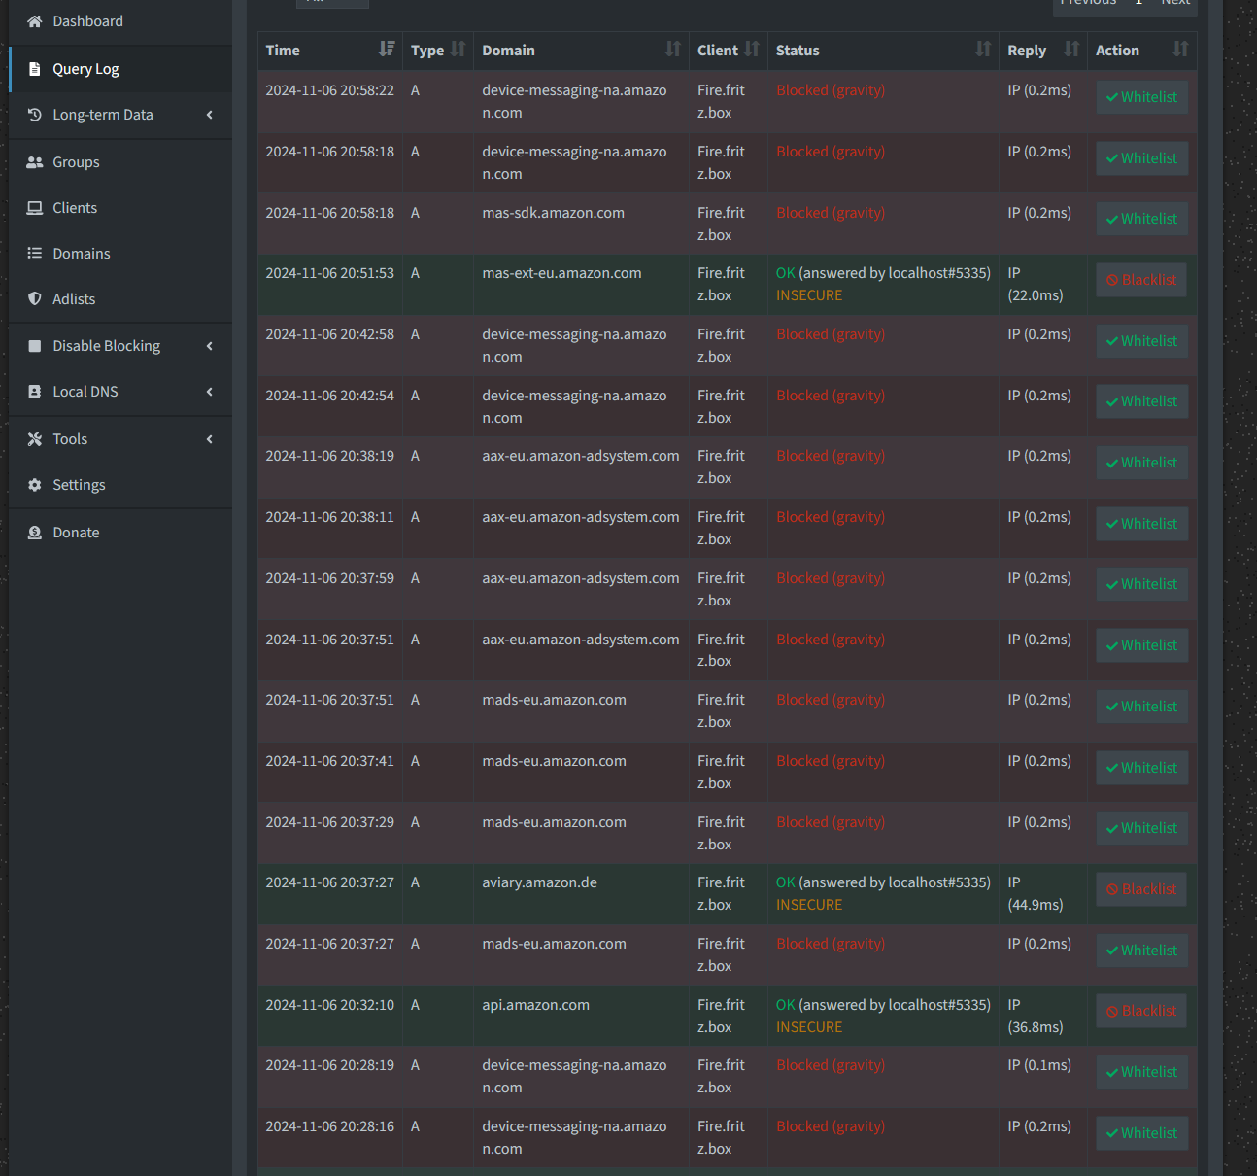Sort by Reply column sort icon
The height and width of the screenshot is (1176, 1257).
[x=1072, y=49]
